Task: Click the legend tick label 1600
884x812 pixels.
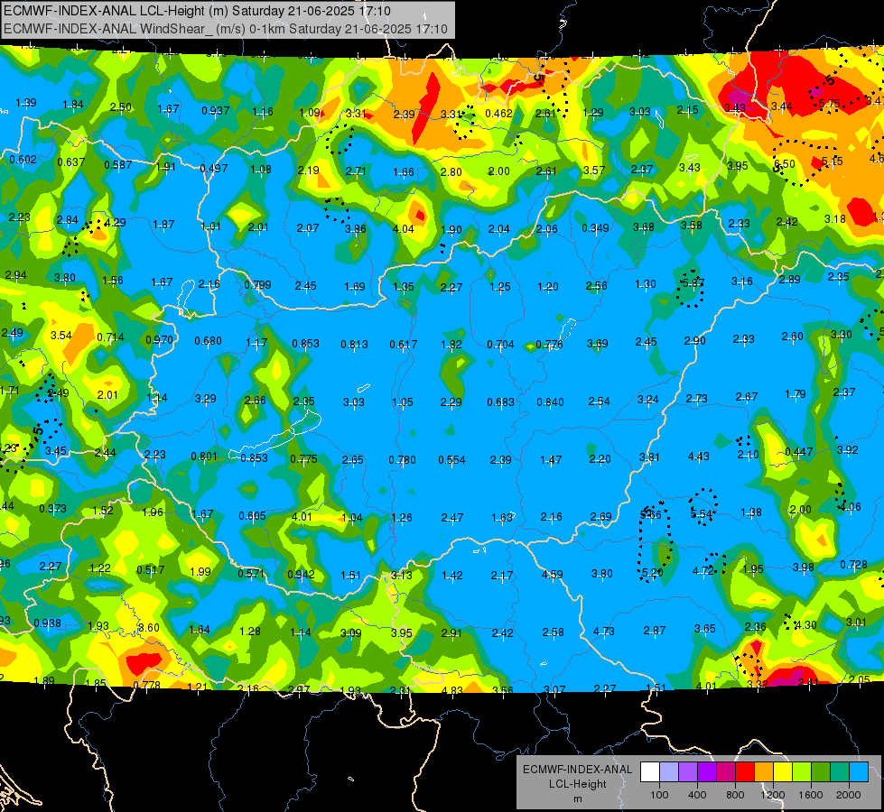Action: (811, 795)
